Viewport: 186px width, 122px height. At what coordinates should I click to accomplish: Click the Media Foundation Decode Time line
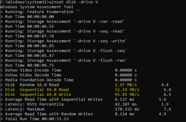tap(39, 80)
